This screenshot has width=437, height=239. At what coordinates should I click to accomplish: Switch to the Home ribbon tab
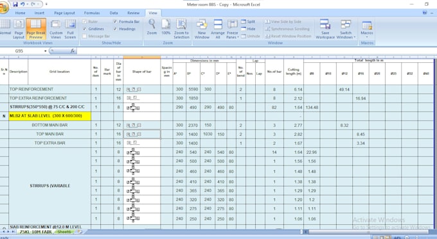[20, 13]
